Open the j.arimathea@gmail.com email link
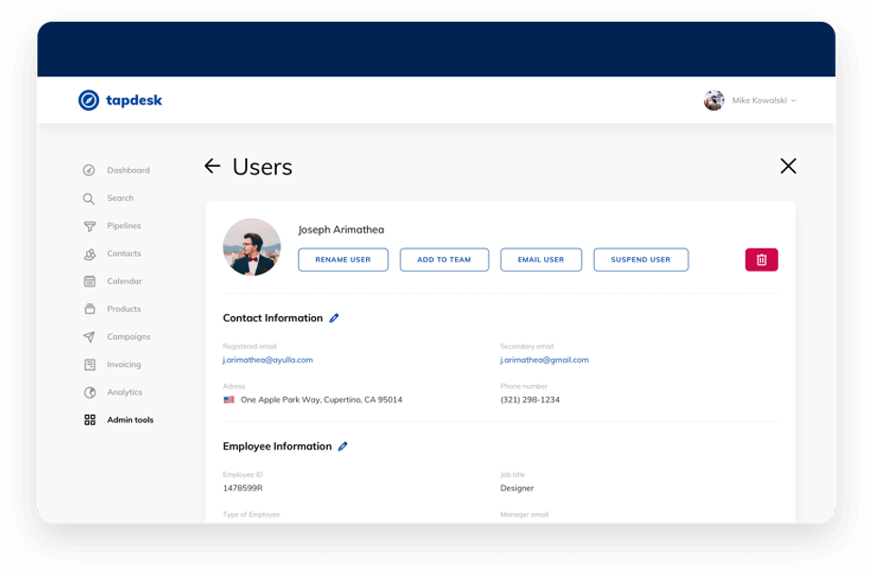This screenshot has width=872, height=574. coord(544,360)
